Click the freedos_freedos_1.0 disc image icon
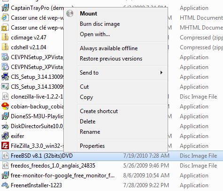The height and width of the screenshot is (191, 223). [5, 166]
